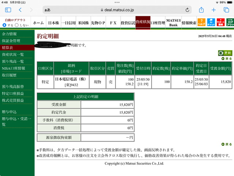Open the 口座管理 tab

(x=158, y=23)
